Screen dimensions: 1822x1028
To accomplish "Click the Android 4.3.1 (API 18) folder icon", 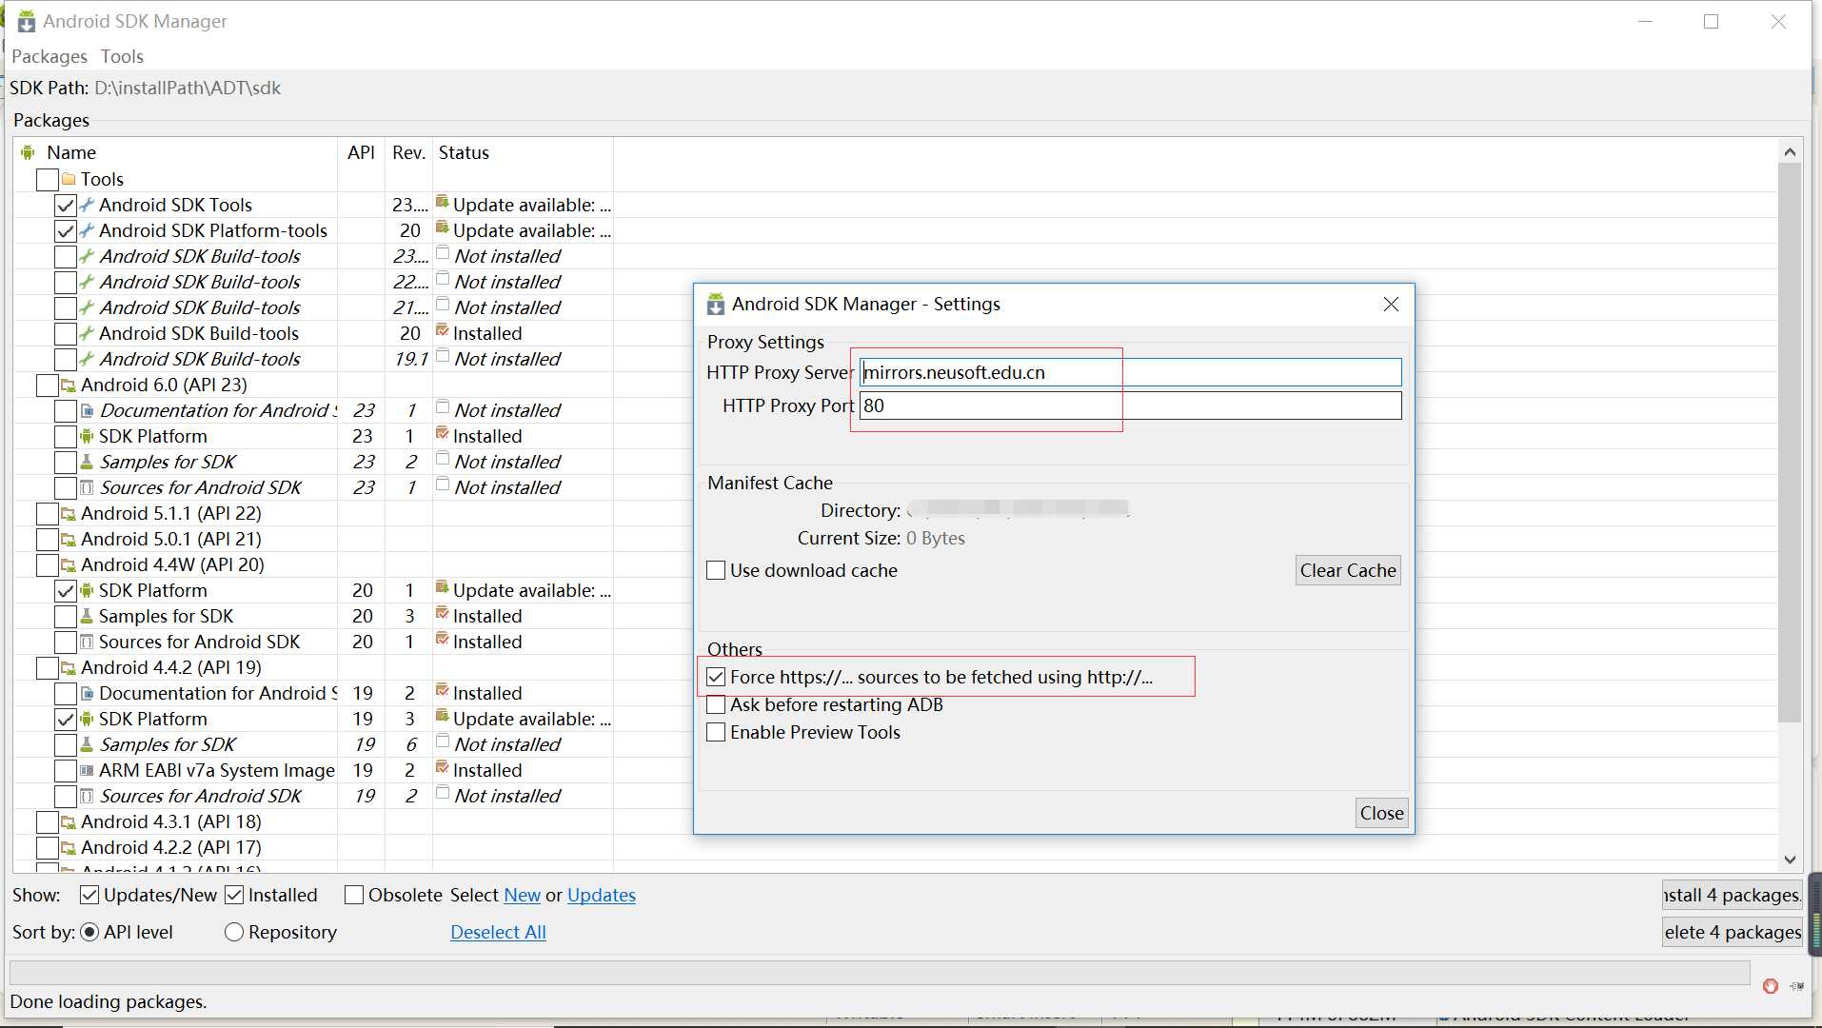I will click(x=69, y=821).
